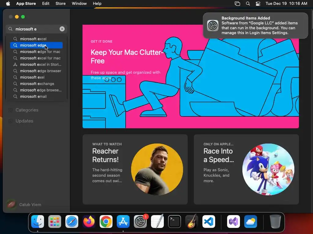This screenshot has height=234, width=313.
Task: Click the search magnifier icon in field
Action: coord(10,29)
